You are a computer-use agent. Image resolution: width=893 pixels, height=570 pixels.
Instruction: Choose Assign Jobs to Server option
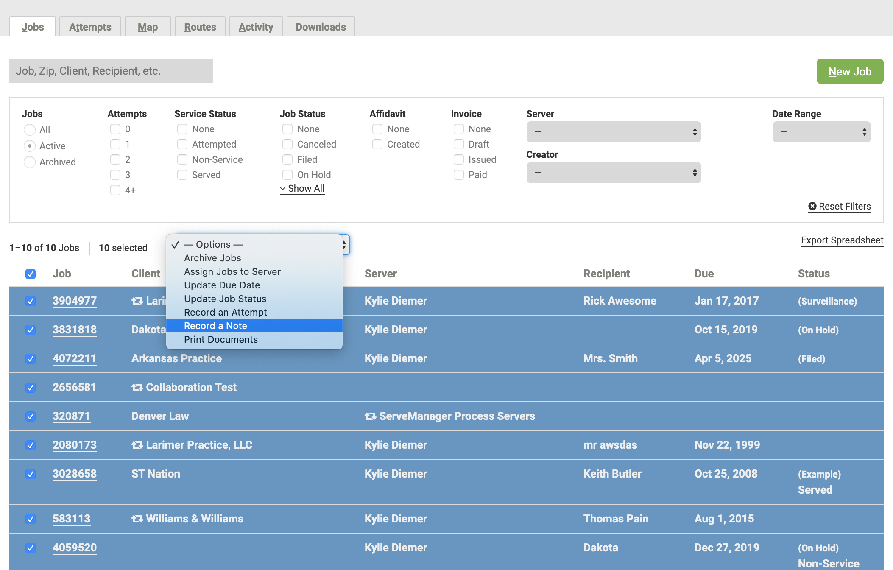(x=254, y=271)
